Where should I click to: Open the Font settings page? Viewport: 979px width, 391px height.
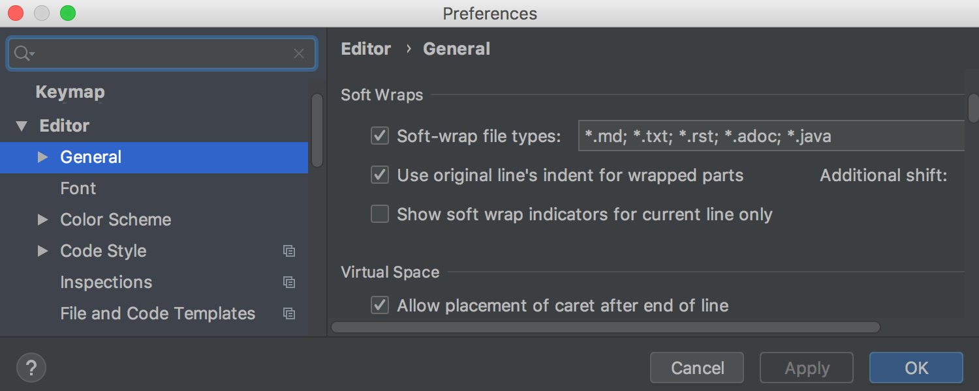(x=78, y=188)
